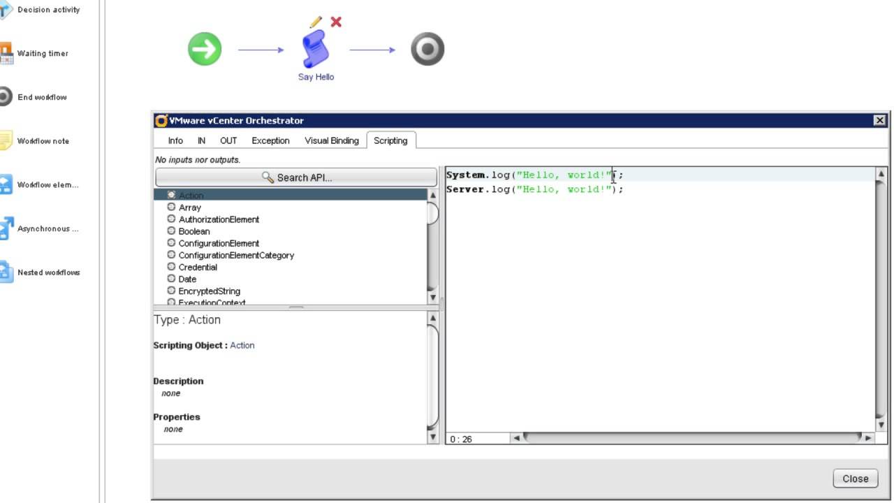Image resolution: width=894 pixels, height=503 pixels.
Task: Open the Info tab
Action: pos(175,140)
